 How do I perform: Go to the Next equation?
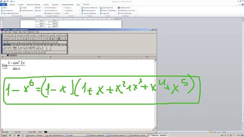(x=66, y=13)
